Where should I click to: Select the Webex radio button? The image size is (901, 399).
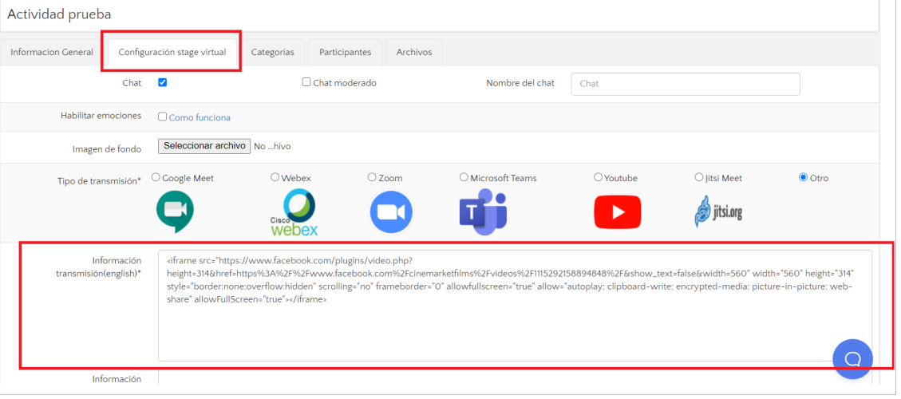(x=275, y=177)
